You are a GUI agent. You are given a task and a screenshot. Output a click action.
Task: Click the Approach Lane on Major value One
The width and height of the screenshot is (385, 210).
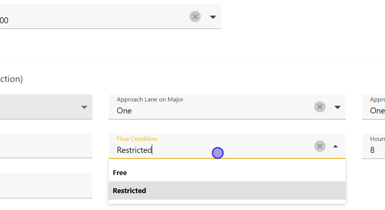point(124,111)
